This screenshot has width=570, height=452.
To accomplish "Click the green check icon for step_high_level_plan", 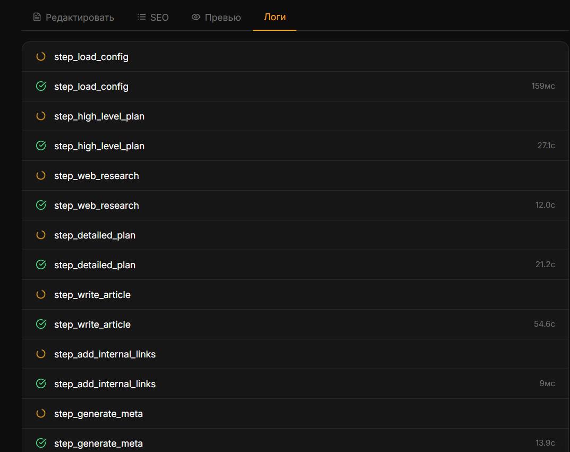I will tap(41, 146).
